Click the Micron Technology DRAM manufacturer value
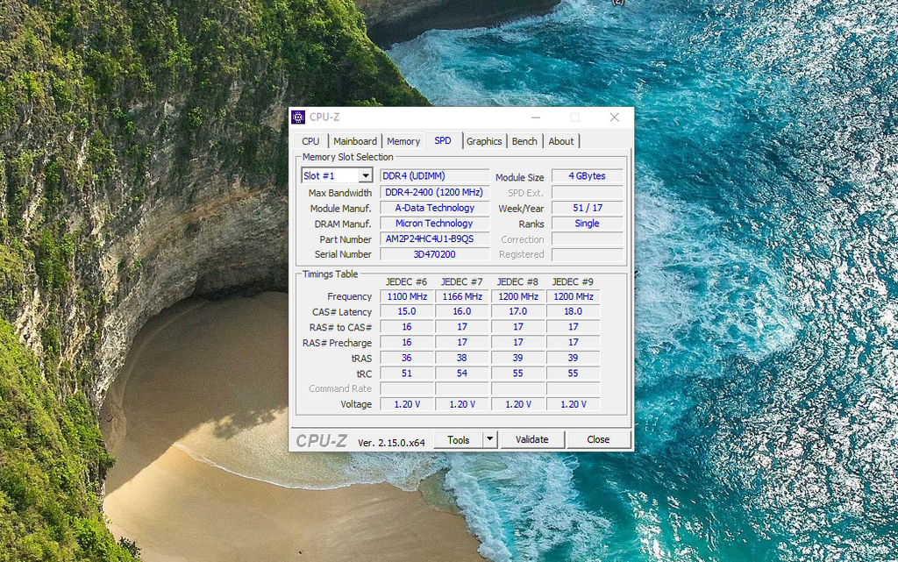Screen dimensions: 898x562 click(x=435, y=224)
